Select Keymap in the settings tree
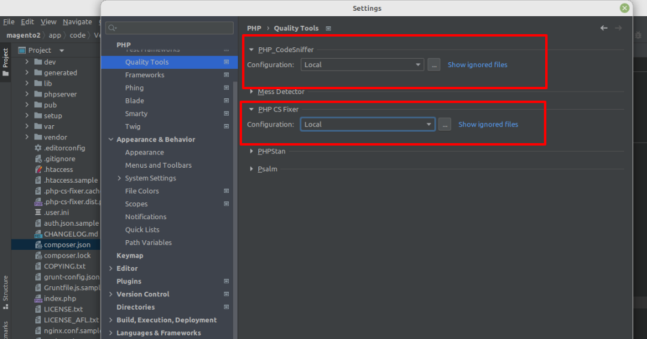Image resolution: width=647 pixels, height=339 pixels. [x=129, y=255]
